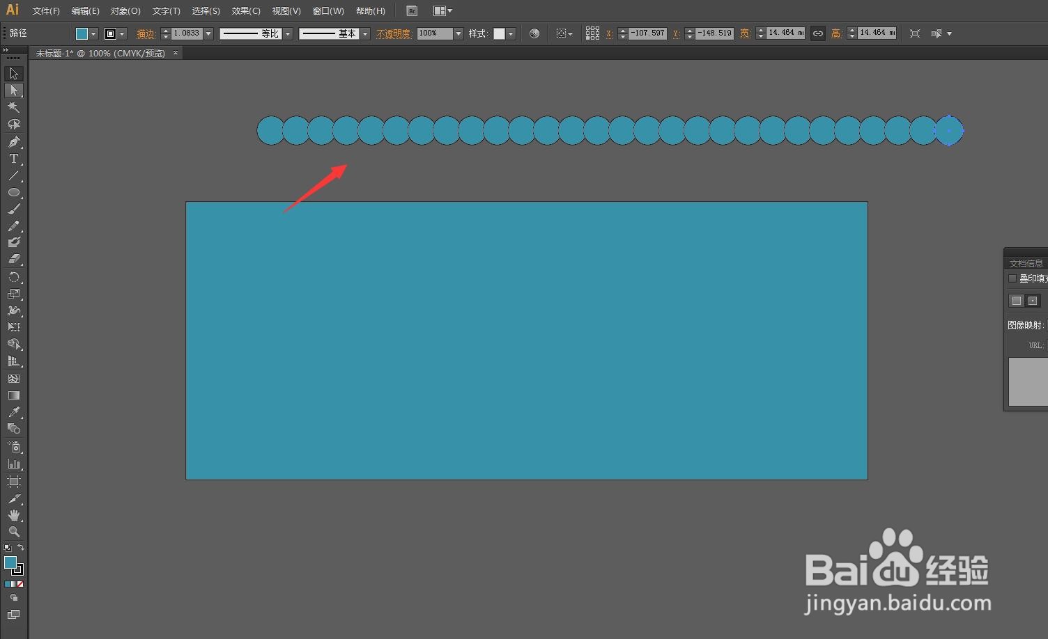Select the Pencil tool
1048x639 pixels.
point(14,226)
